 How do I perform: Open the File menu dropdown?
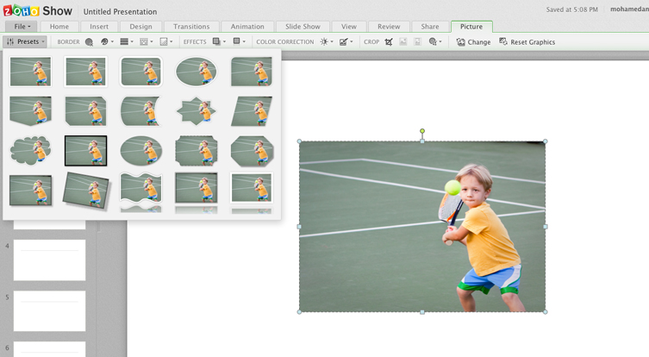coord(21,27)
